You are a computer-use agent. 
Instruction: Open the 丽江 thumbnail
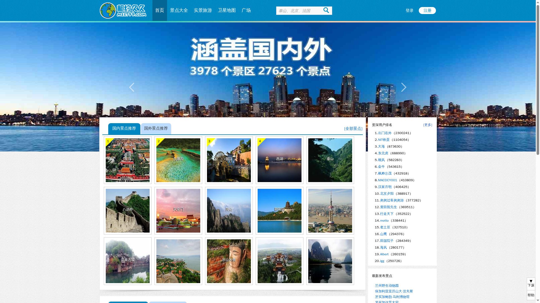pyautogui.click(x=229, y=160)
